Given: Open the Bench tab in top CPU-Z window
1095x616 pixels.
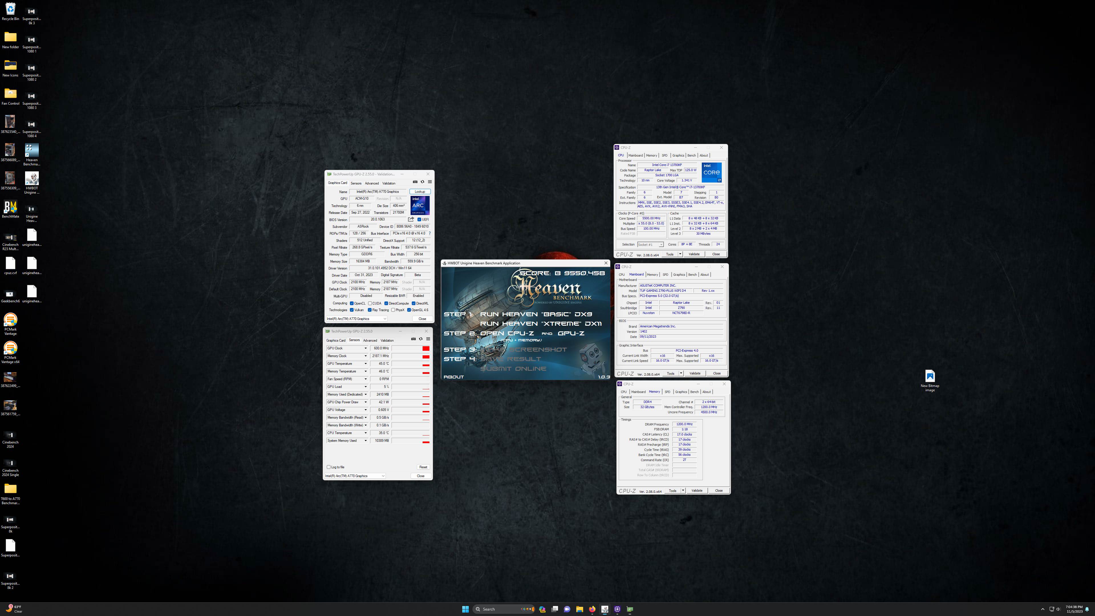Looking at the screenshot, I should point(692,156).
